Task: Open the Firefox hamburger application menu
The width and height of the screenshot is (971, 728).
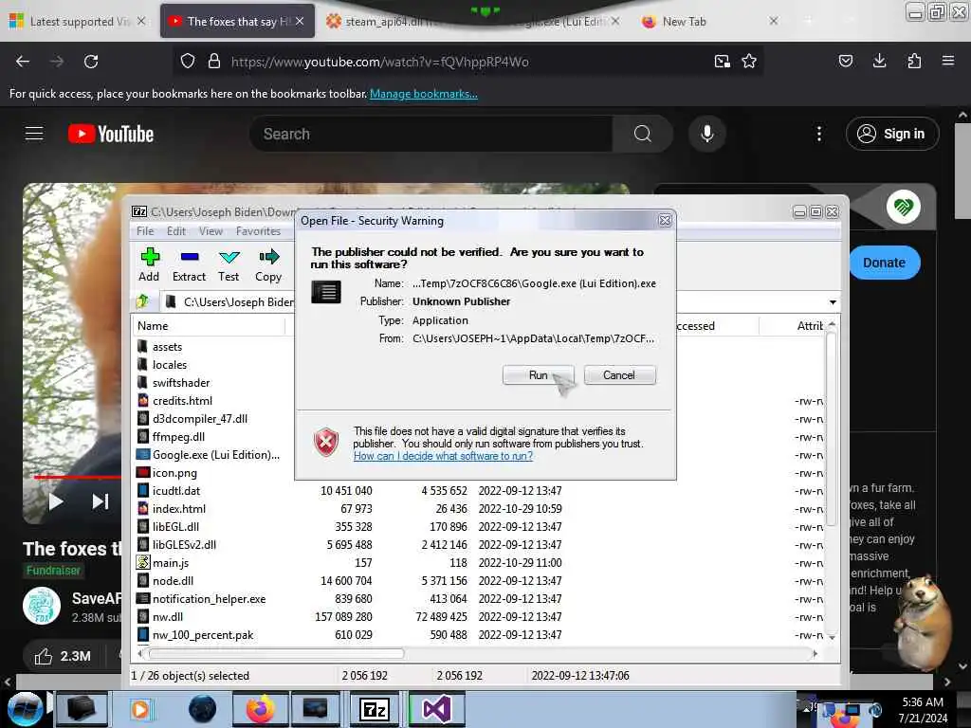Action: (948, 62)
